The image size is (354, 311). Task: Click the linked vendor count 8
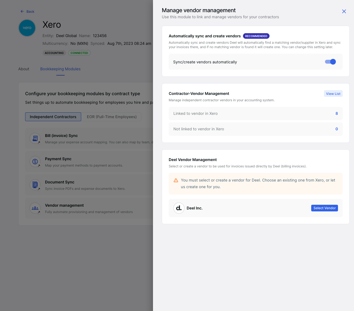point(337,113)
